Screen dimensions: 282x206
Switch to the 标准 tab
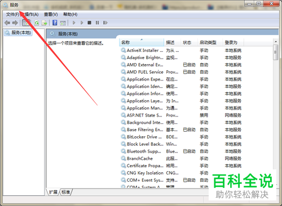coord(65,192)
